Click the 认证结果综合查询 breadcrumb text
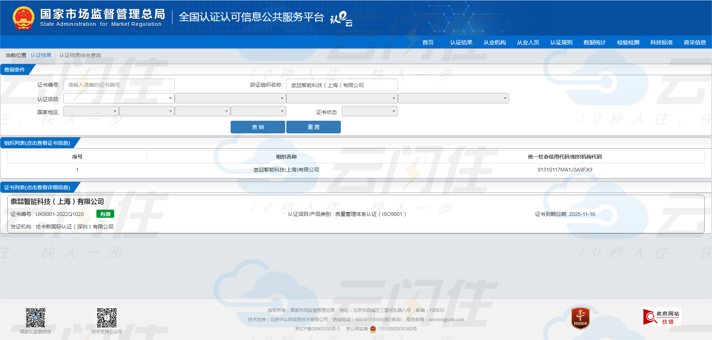712x340 pixels. (80, 55)
